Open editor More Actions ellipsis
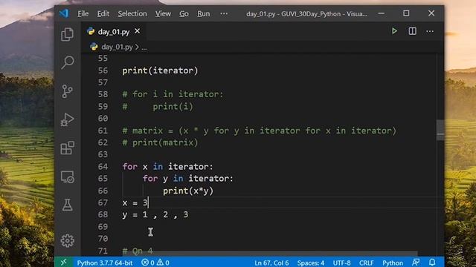Viewport: 476px width, 267px height. tap(430, 31)
